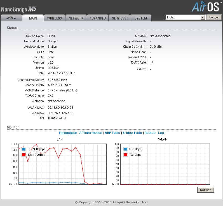This screenshot has height=206, width=223.
Task: Expand the Tools dropdown arrow
Action: (203, 17)
